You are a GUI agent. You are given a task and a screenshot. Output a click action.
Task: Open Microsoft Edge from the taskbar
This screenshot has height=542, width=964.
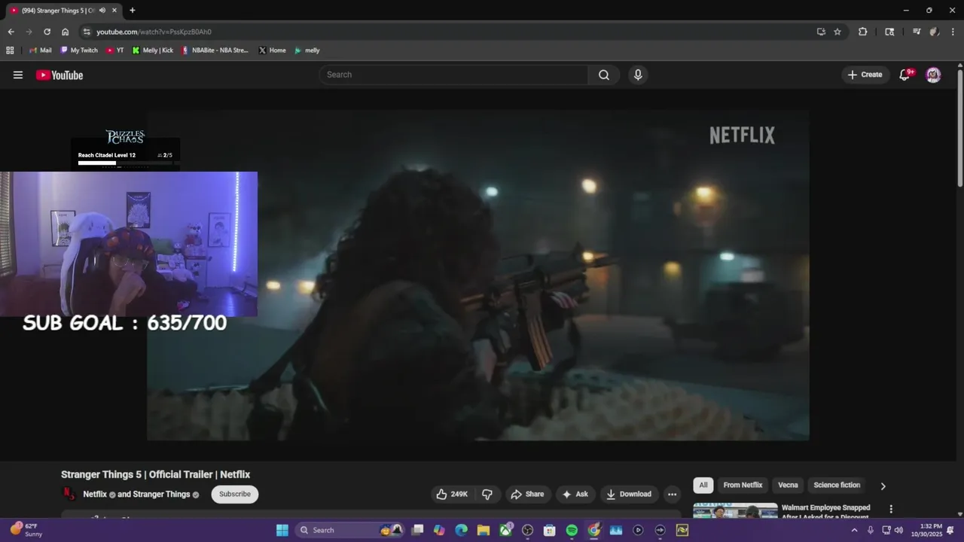click(462, 530)
